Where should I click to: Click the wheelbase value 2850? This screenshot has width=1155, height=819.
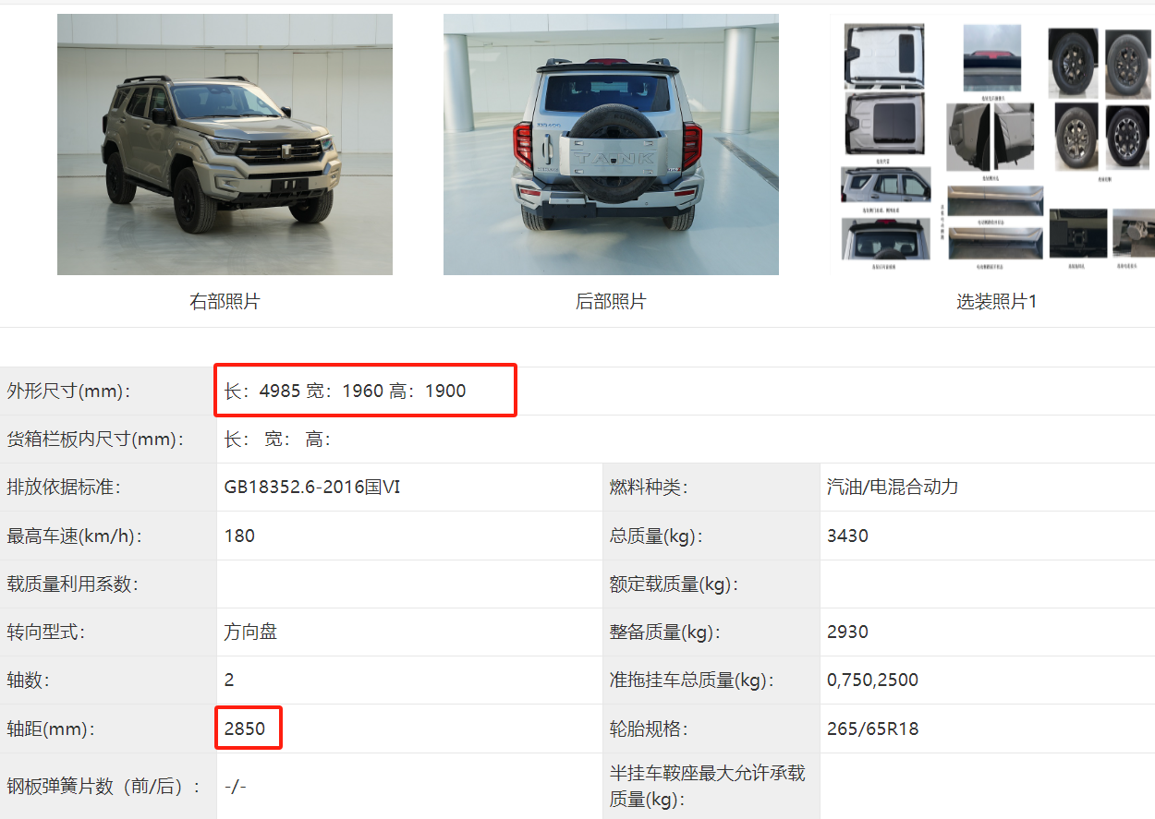[x=245, y=729]
